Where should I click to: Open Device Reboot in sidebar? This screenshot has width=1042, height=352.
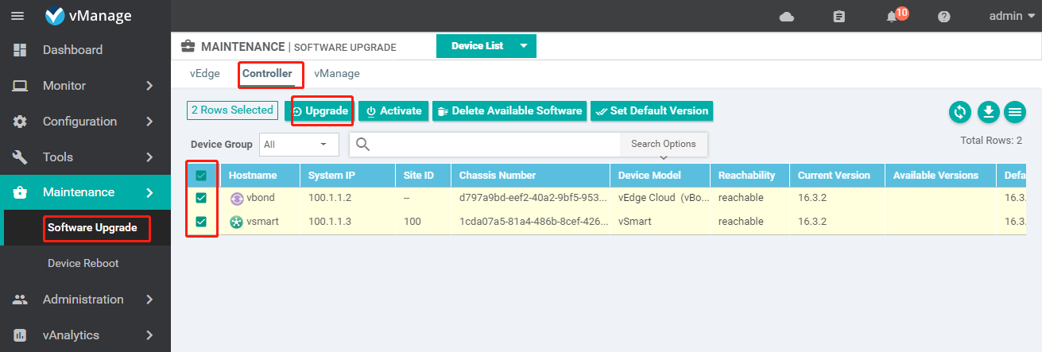coord(83,263)
